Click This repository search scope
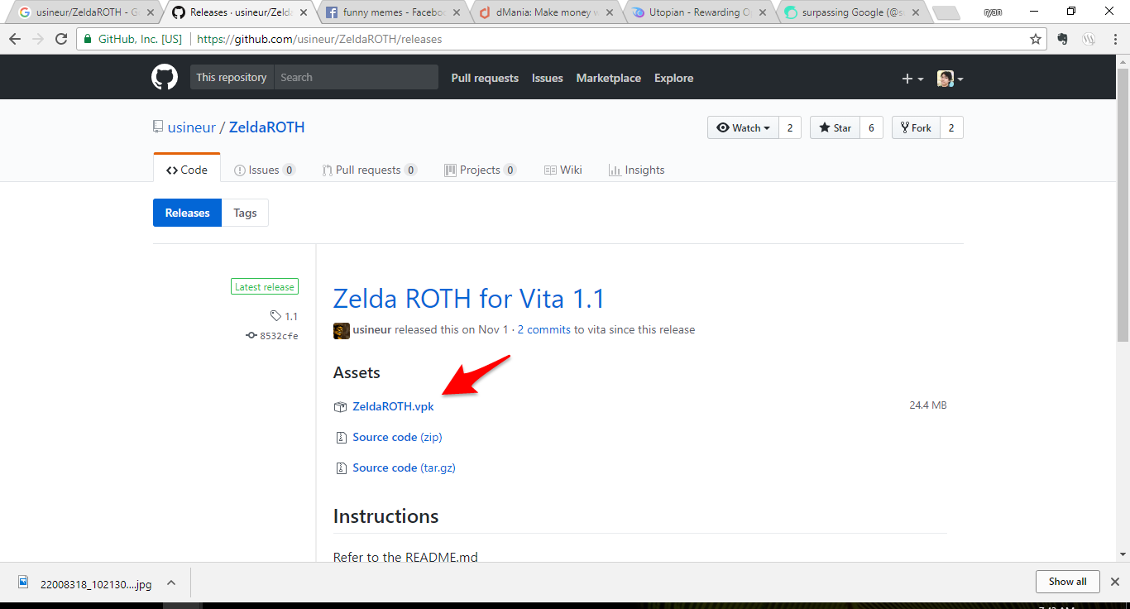The image size is (1130, 609). click(x=232, y=77)
